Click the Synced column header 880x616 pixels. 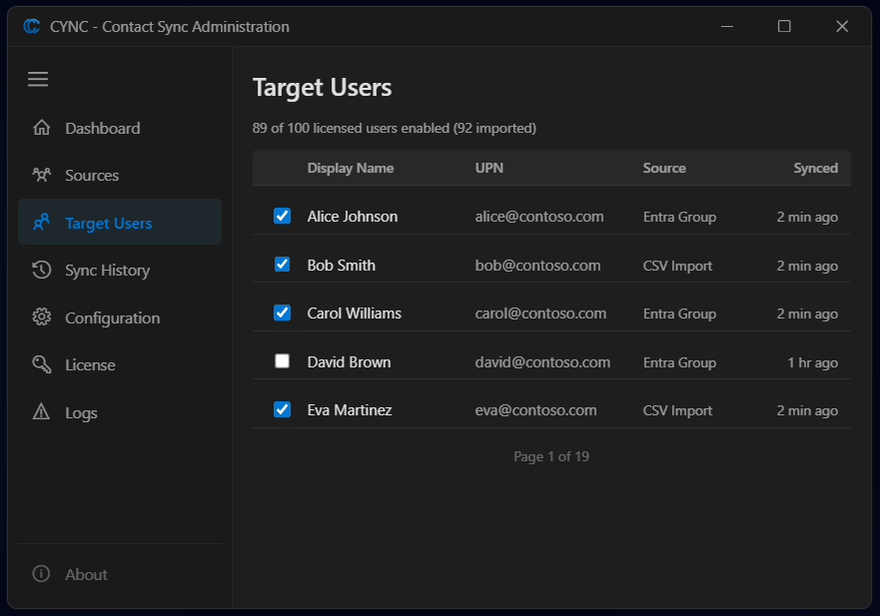click(815, 168)
